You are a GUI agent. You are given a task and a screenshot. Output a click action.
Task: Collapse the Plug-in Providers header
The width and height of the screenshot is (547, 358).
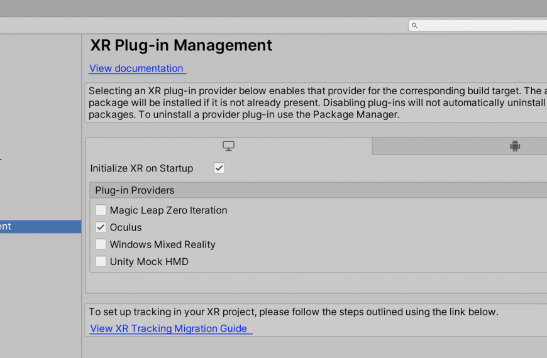(318, 190)
